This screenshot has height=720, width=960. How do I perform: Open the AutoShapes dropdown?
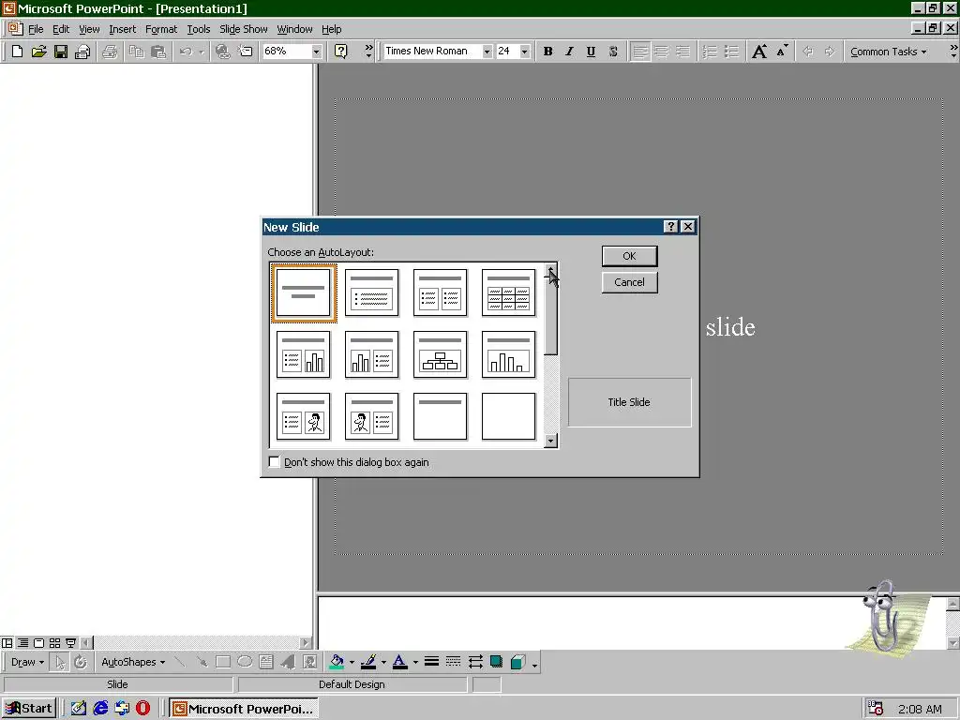[133, 662]
